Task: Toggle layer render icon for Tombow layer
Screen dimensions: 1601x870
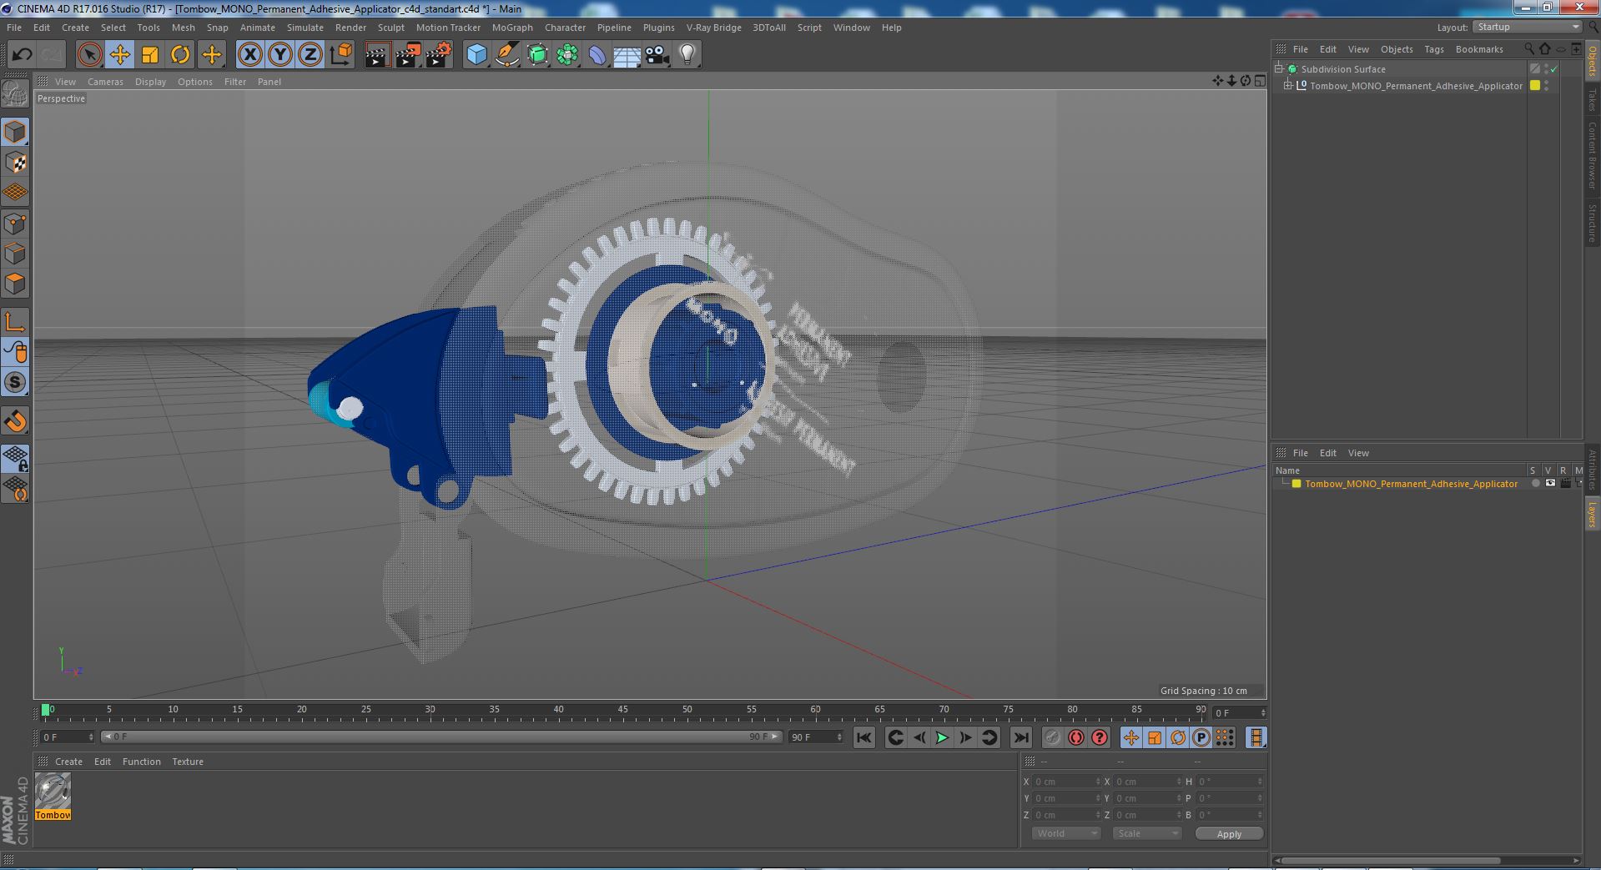Action: pyautogui.click(x=1565, y=484)
